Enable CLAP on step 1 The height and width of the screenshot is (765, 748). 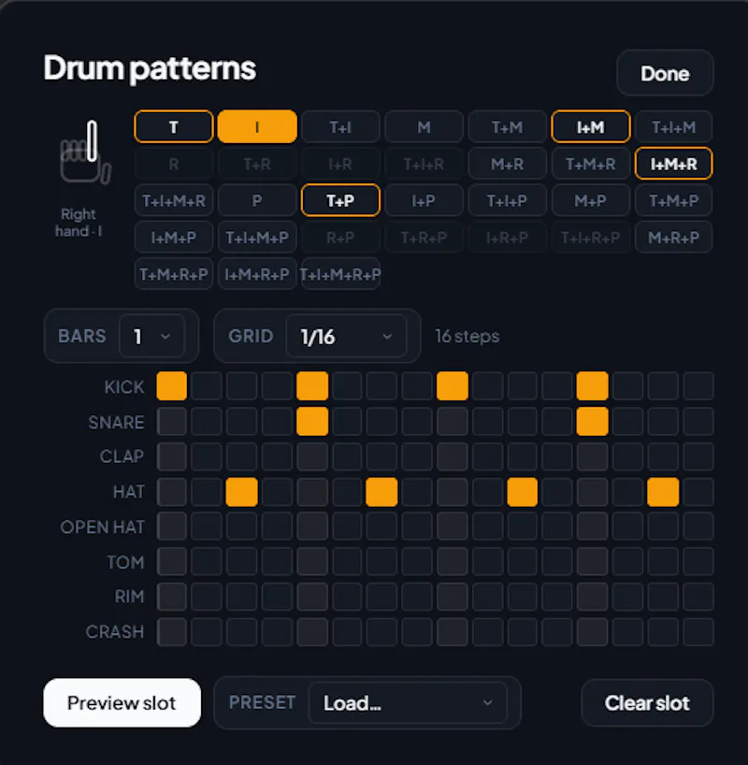172,456
